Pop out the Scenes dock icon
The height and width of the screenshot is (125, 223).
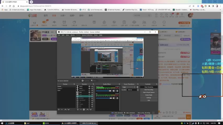pos(74,84)
